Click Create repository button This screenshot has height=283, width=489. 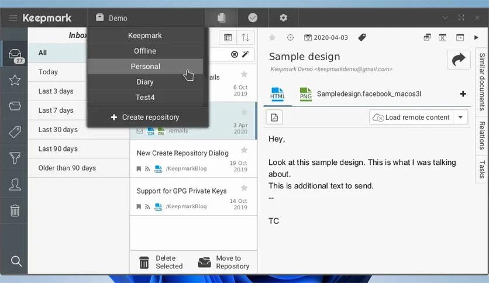(145, 118)
